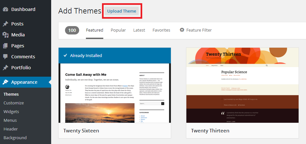Open the Menus submenu item
Screen dimensions: 306x144
[10, 120]
